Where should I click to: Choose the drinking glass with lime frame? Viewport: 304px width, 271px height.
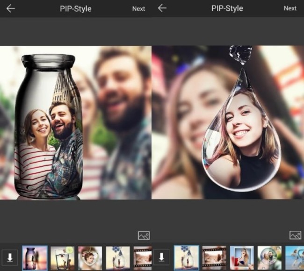63,258
